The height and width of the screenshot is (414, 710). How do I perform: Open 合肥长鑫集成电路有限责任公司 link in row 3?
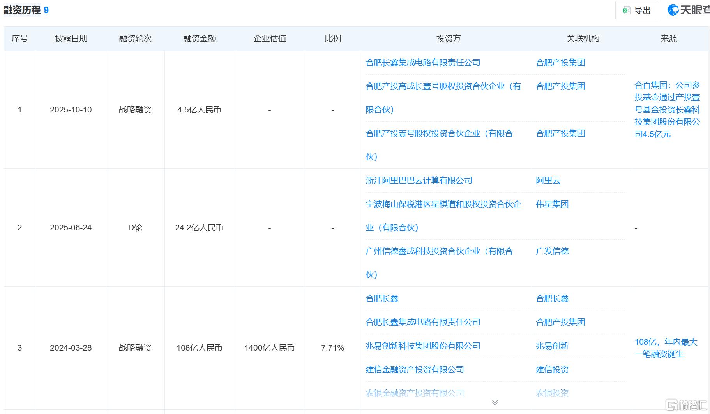423,322
